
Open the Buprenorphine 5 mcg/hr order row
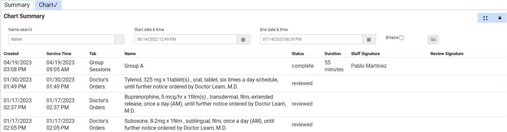click(205, 104)
